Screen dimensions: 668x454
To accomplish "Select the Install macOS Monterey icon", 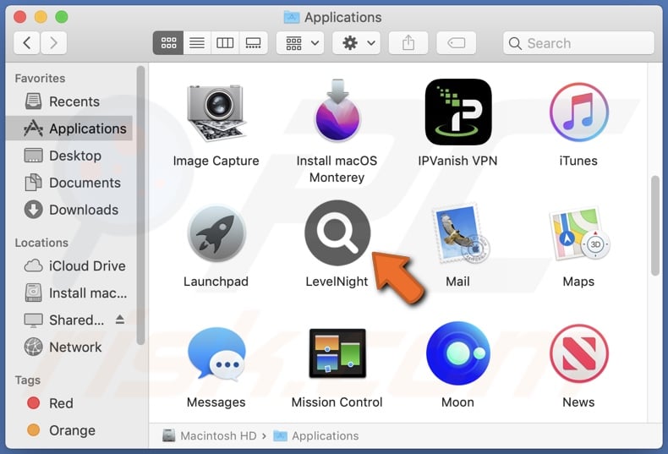I will pos(337,111).
